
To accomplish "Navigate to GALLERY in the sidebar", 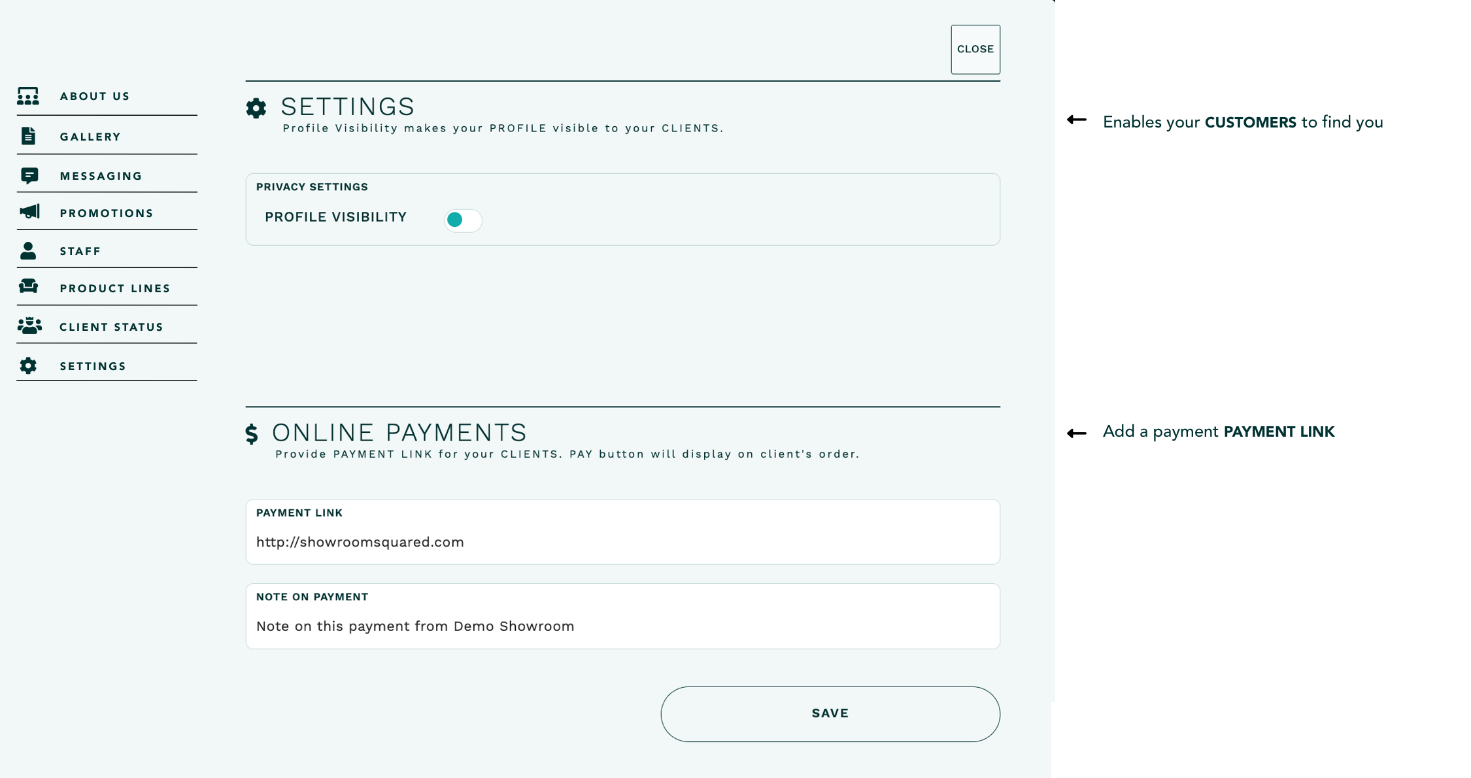I will point(90,135).
